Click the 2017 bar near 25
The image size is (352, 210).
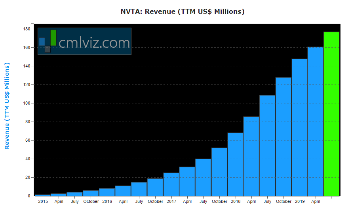171,184
